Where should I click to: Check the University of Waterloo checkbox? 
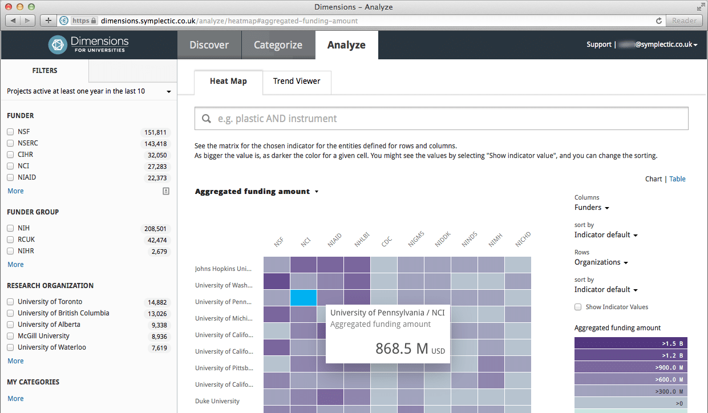10,347
